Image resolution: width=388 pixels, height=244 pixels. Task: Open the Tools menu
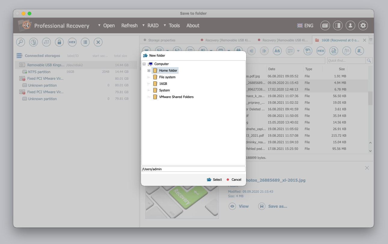[x=174, y=25]
